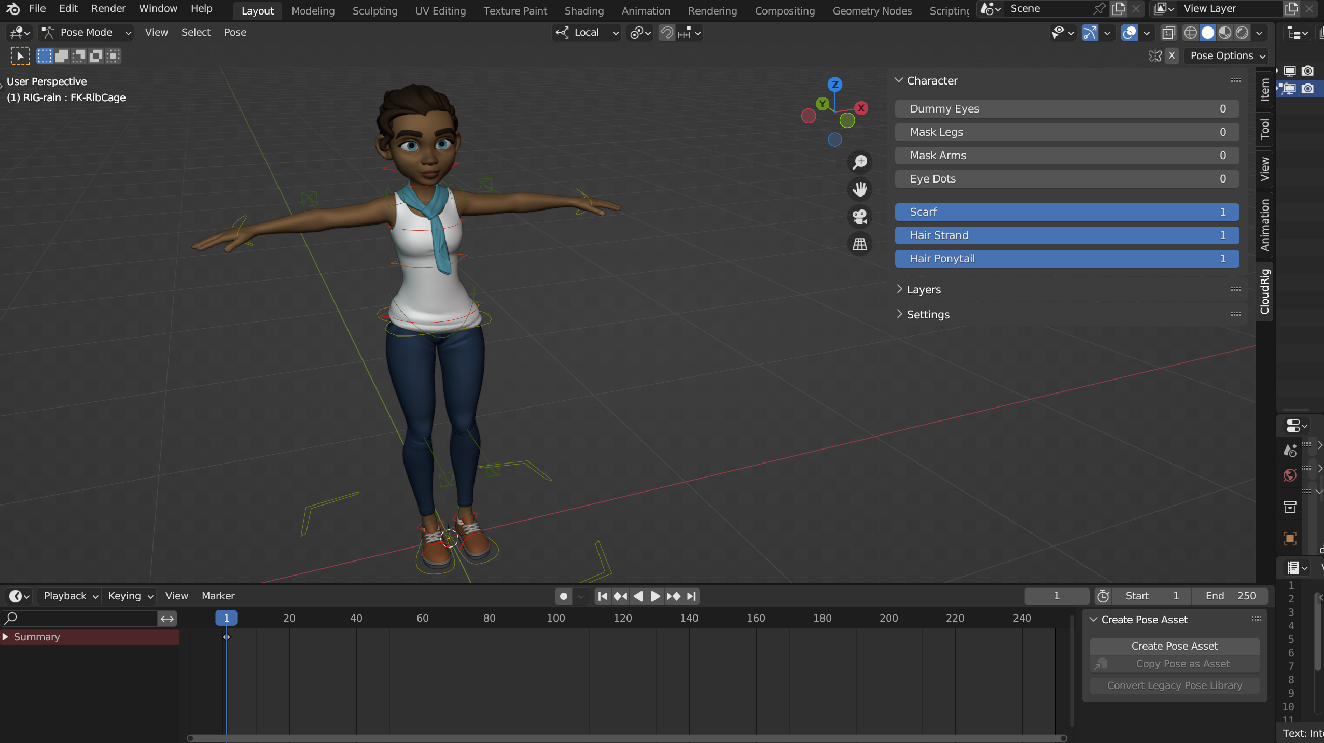This screenshot has height=743, width=1324.
Task: Click the new scene icon
Action: [x=1119, y=9]
